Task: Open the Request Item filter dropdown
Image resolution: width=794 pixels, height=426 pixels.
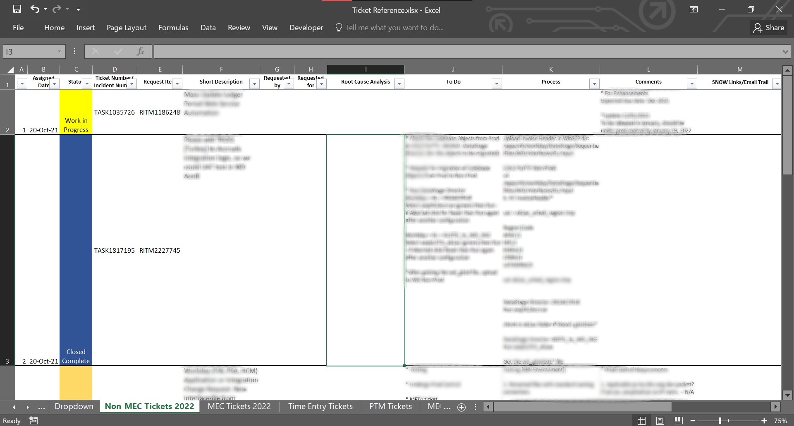Action: tap(177, 84)
